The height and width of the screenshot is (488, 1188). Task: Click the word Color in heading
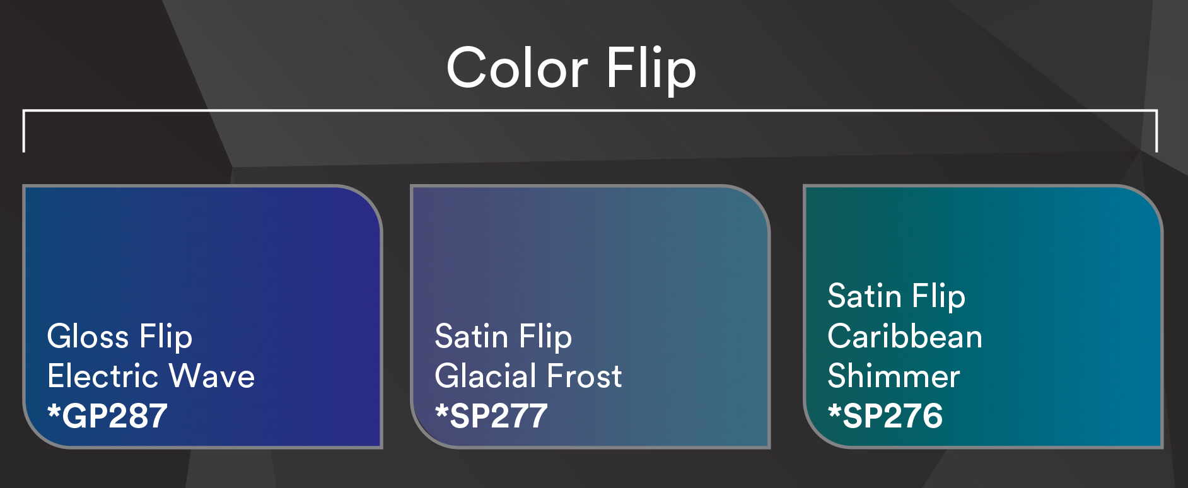(x=517, y=68)
